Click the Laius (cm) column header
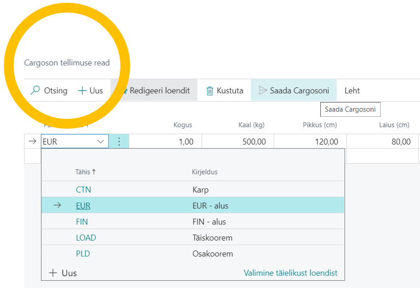This screenshot has width=420, height=288. click(394, 125)
